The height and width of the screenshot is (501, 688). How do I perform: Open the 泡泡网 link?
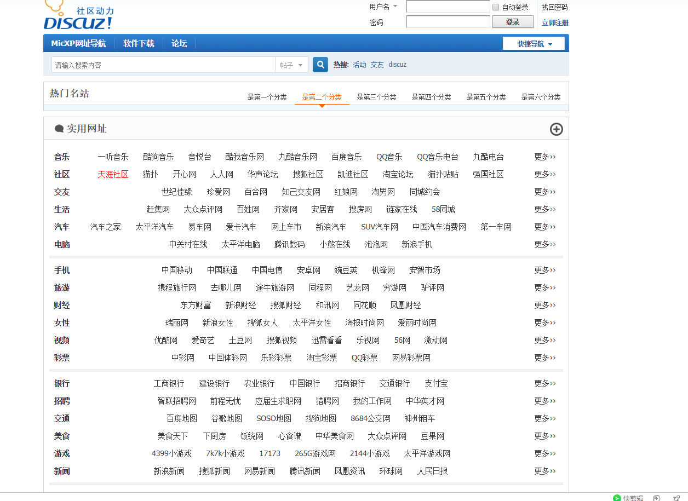[376, 244]
